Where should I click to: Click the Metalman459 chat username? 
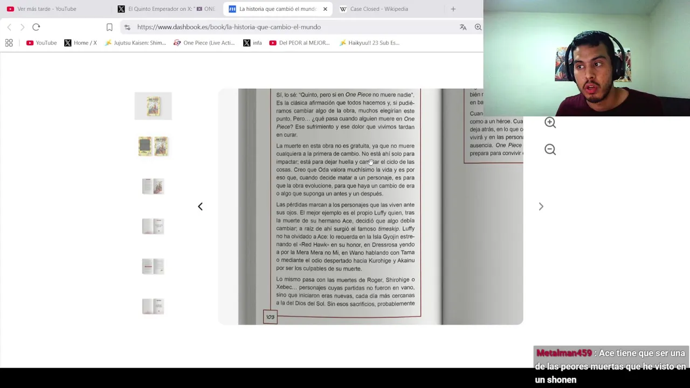[564, 353]
